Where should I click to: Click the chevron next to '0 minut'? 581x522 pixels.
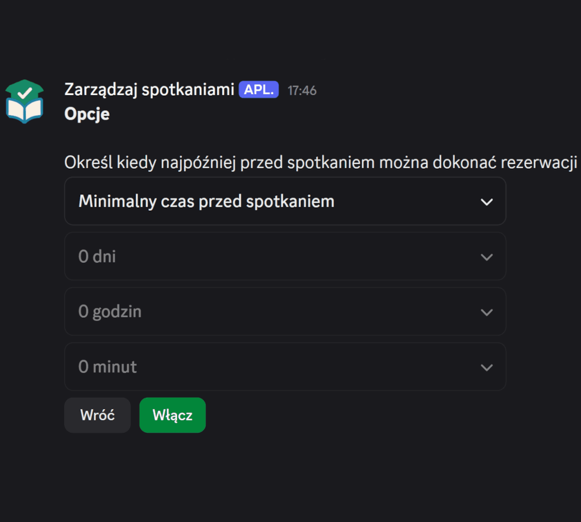[x=487, y=367]
